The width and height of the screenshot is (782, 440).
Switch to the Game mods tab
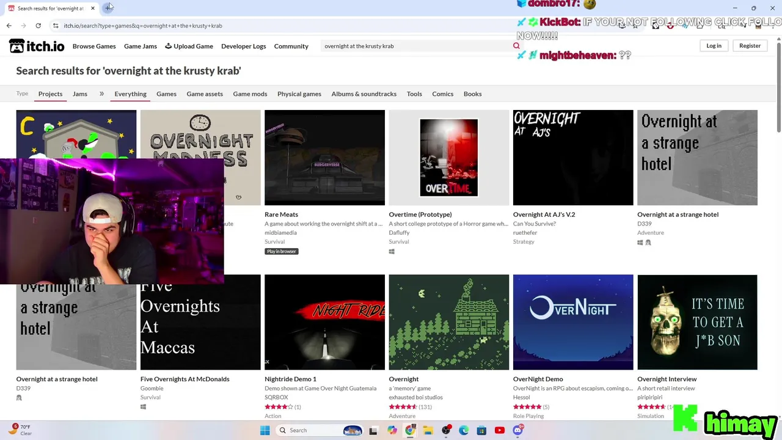(x=250, y=94)
